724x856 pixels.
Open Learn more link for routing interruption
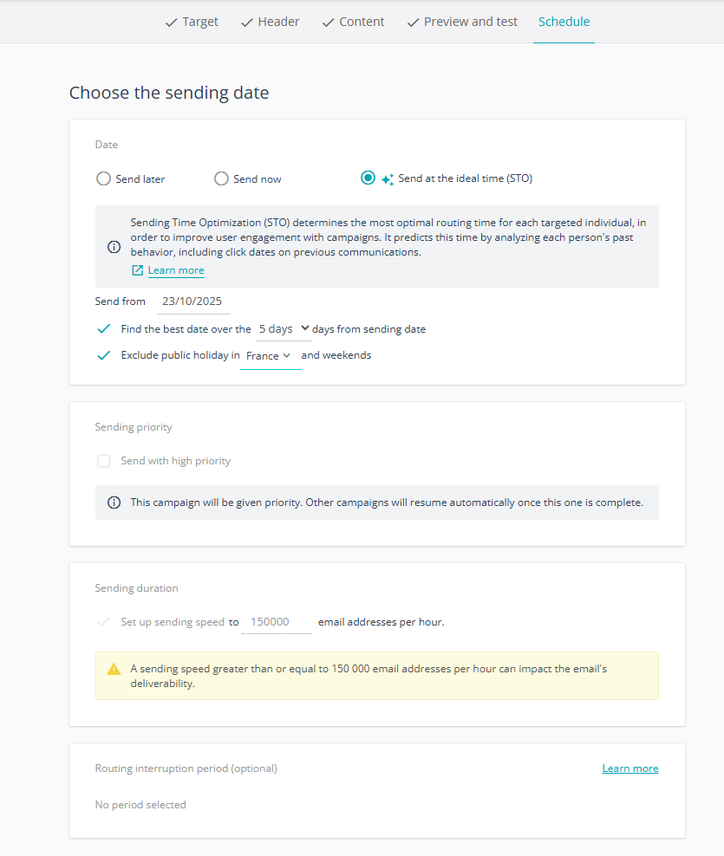pyautogui.click(x=630, y=768)
